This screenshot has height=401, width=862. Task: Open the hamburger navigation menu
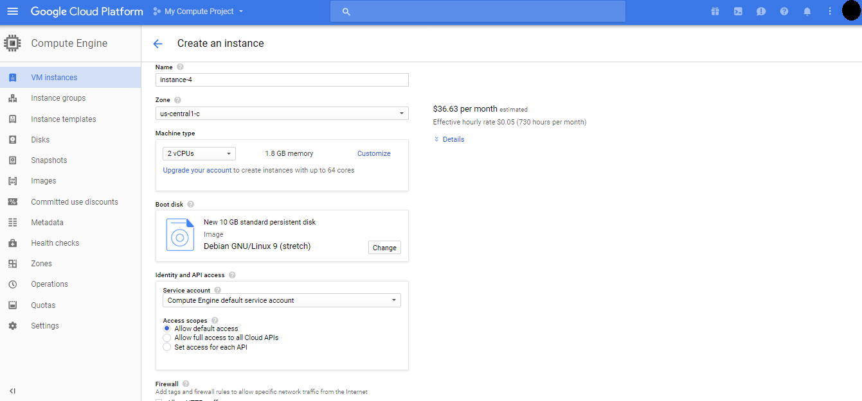tap(13, 12)
